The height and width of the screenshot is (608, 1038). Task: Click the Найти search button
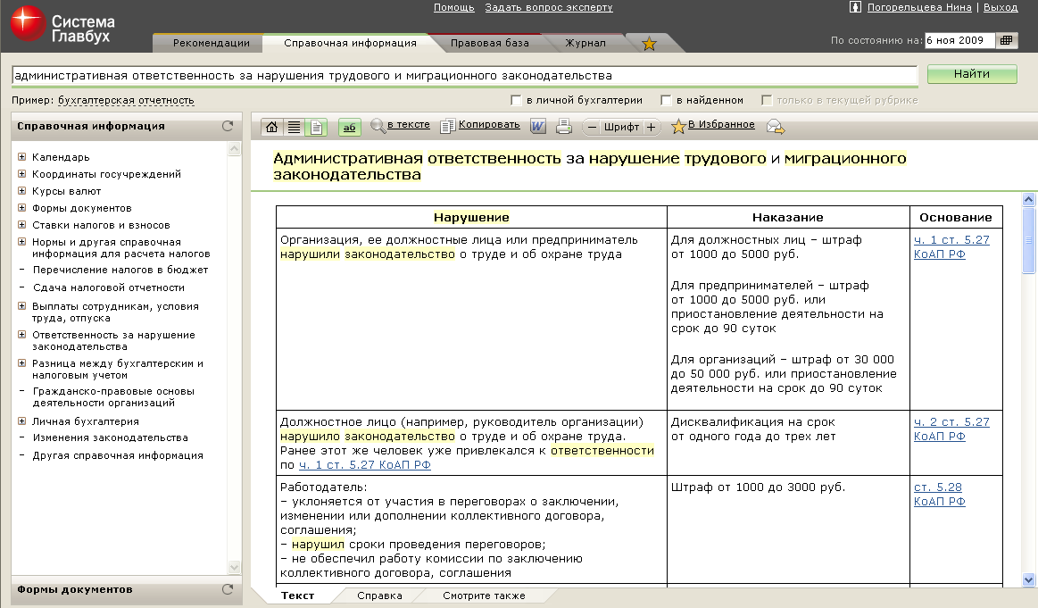click(x=971, y=75)
